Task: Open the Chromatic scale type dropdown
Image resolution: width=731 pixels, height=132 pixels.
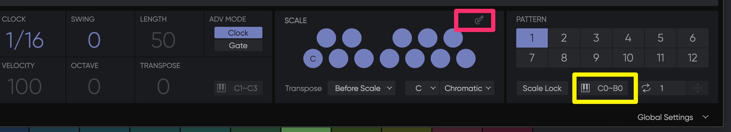Action: (467, 88)
